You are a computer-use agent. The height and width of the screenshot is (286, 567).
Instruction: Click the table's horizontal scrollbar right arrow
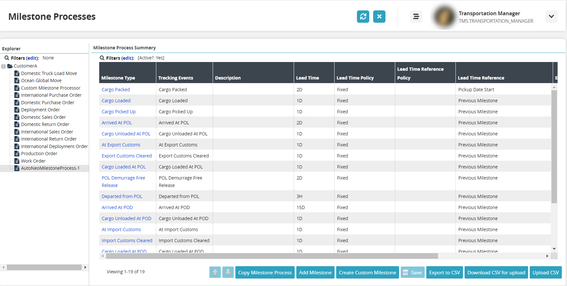point(547,256)
